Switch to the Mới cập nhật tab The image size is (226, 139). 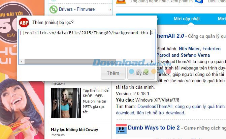coord(186,19)
